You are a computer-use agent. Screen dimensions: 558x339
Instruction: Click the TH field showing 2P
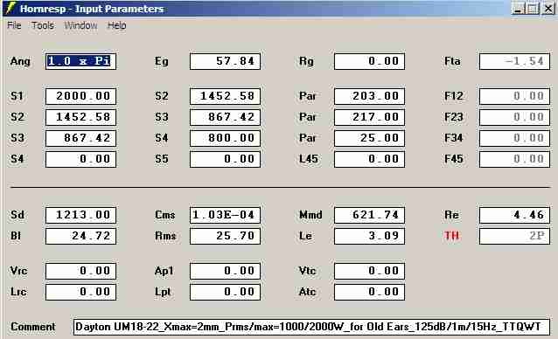[x=514, y=236]
